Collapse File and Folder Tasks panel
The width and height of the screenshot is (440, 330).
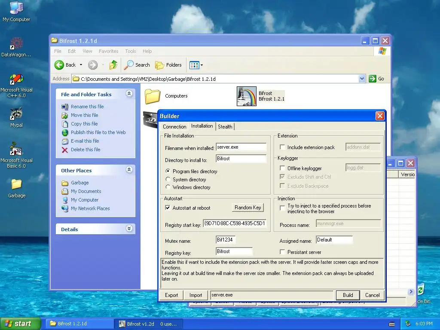click(129, 94)
